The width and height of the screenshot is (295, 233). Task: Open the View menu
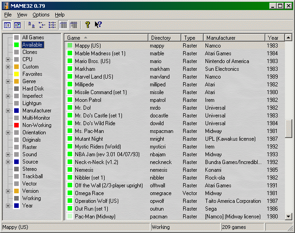(x=22, y=15)
